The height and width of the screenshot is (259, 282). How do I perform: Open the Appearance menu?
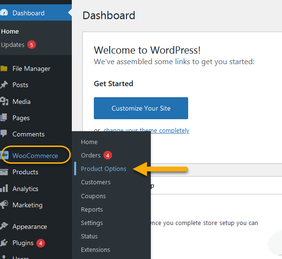36,226
